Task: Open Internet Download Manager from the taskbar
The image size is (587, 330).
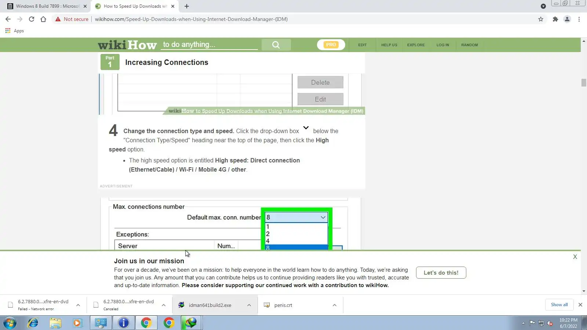Action: 191,323
